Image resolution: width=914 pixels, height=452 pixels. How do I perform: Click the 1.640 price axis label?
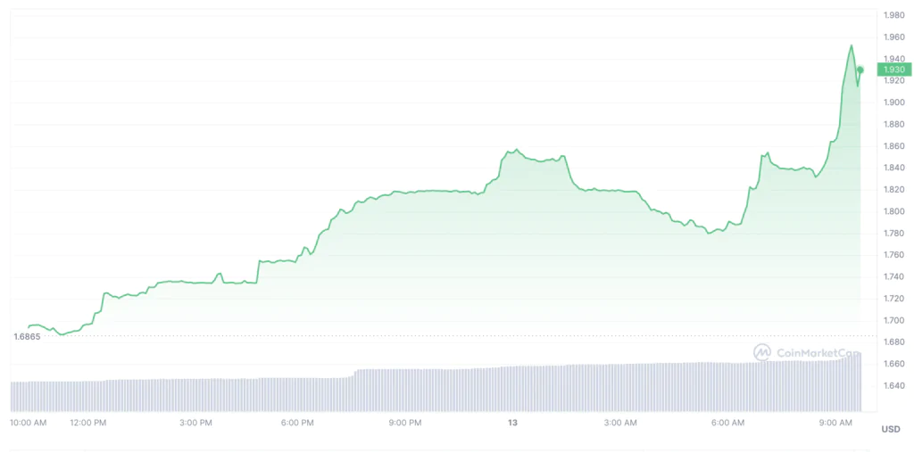coord(893,385)
